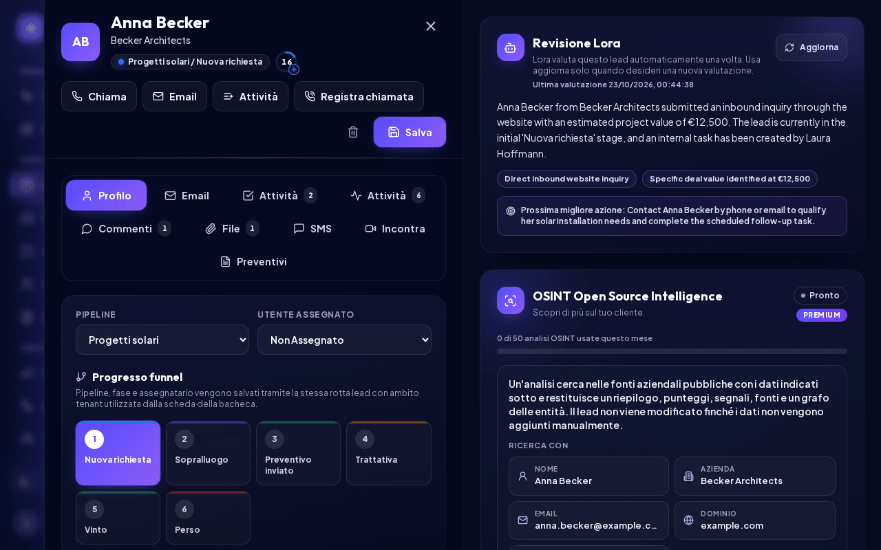Click the target icon in Prossima migliore azione

point(511,211)
